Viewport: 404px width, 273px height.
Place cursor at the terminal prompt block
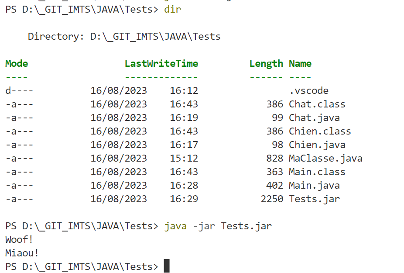point(167,266)
